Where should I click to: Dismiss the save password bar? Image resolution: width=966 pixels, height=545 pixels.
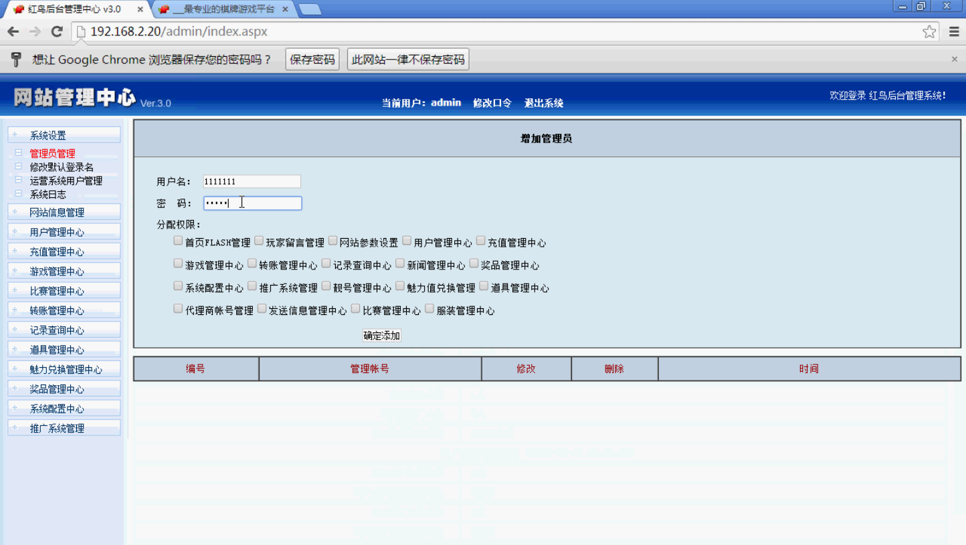click(x=955, y=60)
